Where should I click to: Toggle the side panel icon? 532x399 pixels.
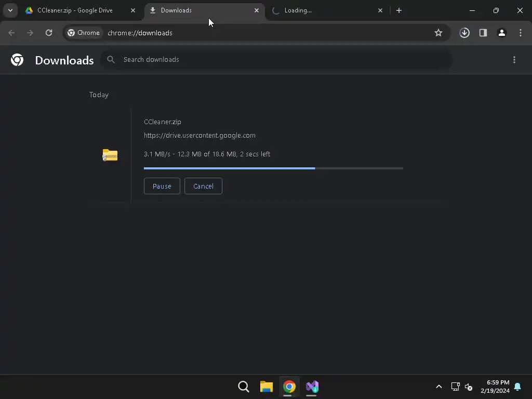pyautogui.click(x=483, y=33)
